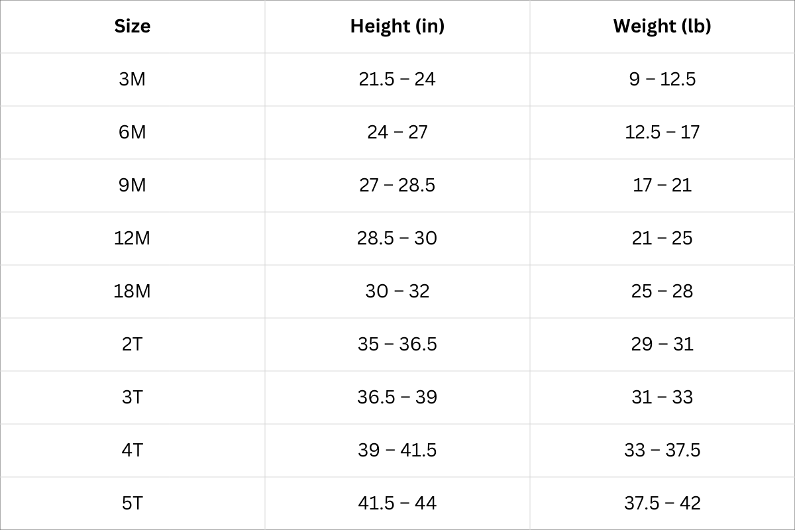Select the 5T size cell
This screenshot has width=795, height=530.
click(132, 503)
